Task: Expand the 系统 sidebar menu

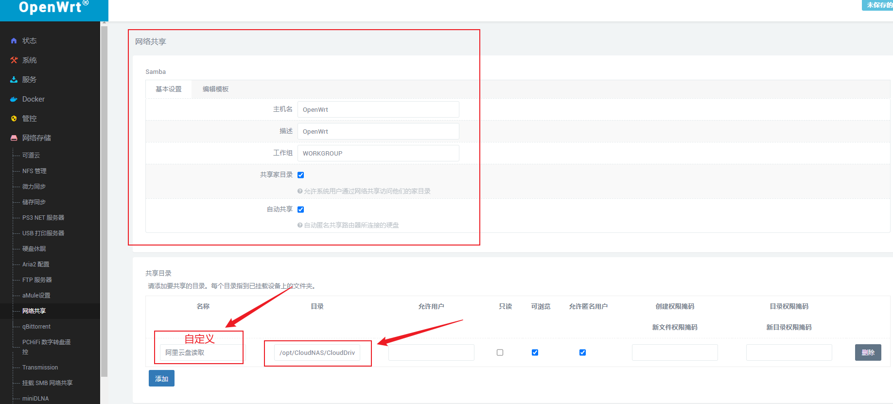Action: click(29, 60)
